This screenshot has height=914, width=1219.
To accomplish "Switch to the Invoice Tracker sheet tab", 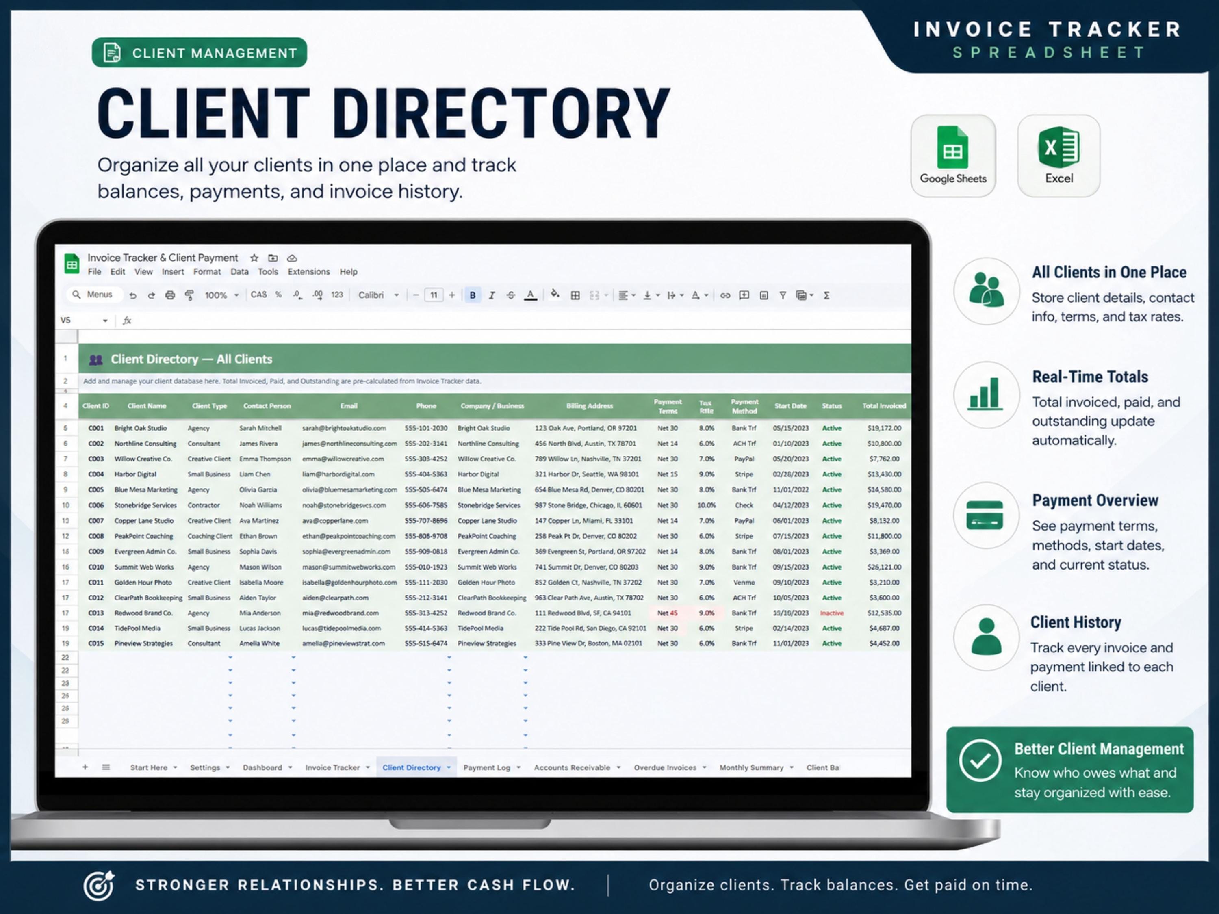I will 332,767.
